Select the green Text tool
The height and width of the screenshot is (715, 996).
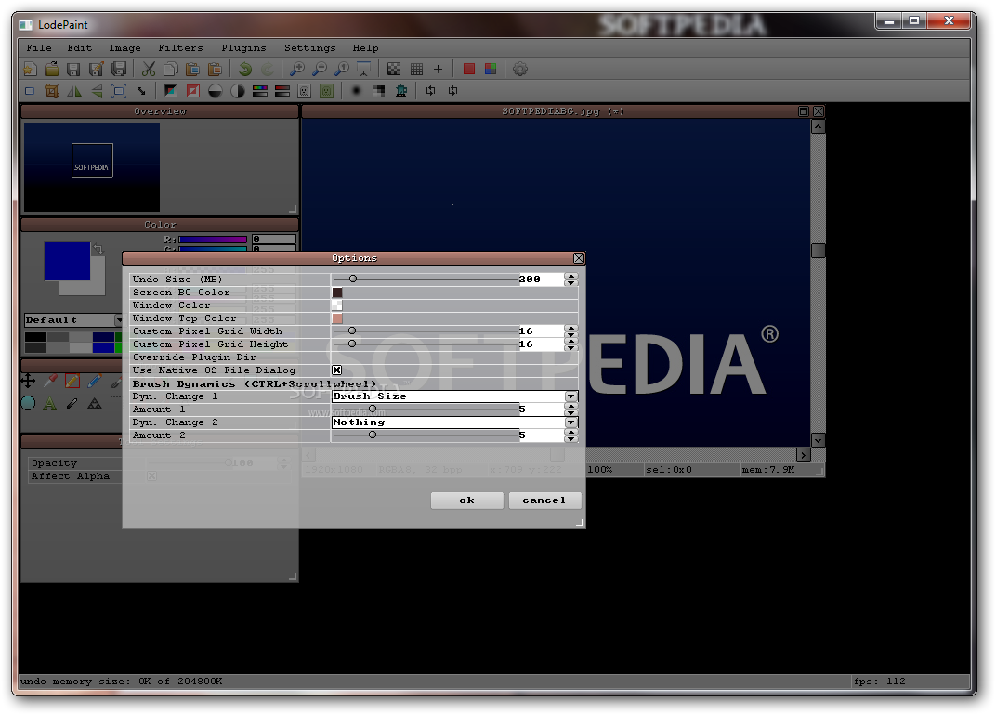50,403
